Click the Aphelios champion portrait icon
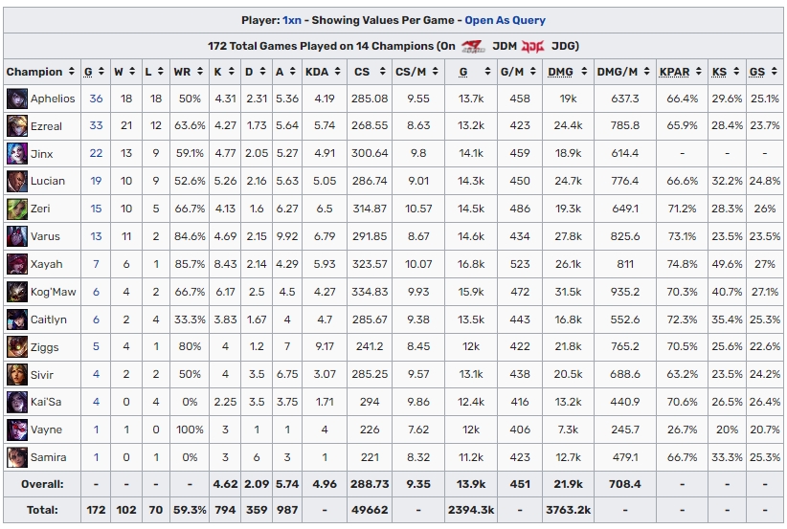The image size is (787, 529). click(x=17, y=99)
